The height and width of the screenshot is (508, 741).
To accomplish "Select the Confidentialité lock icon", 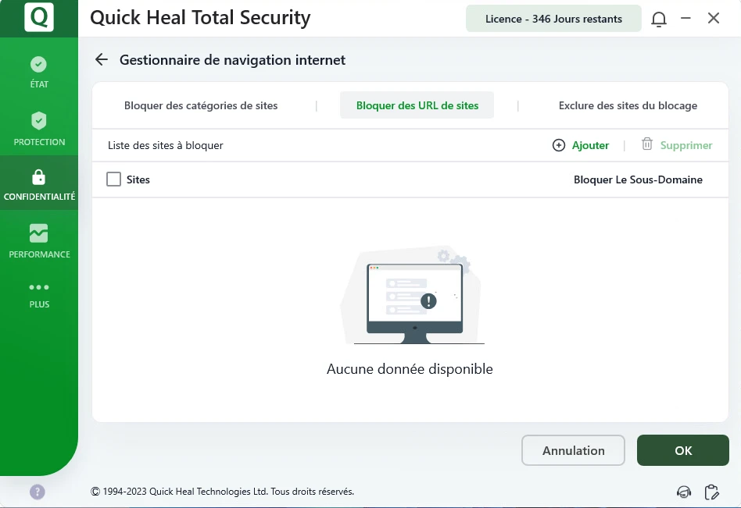I will coord(38,177).
